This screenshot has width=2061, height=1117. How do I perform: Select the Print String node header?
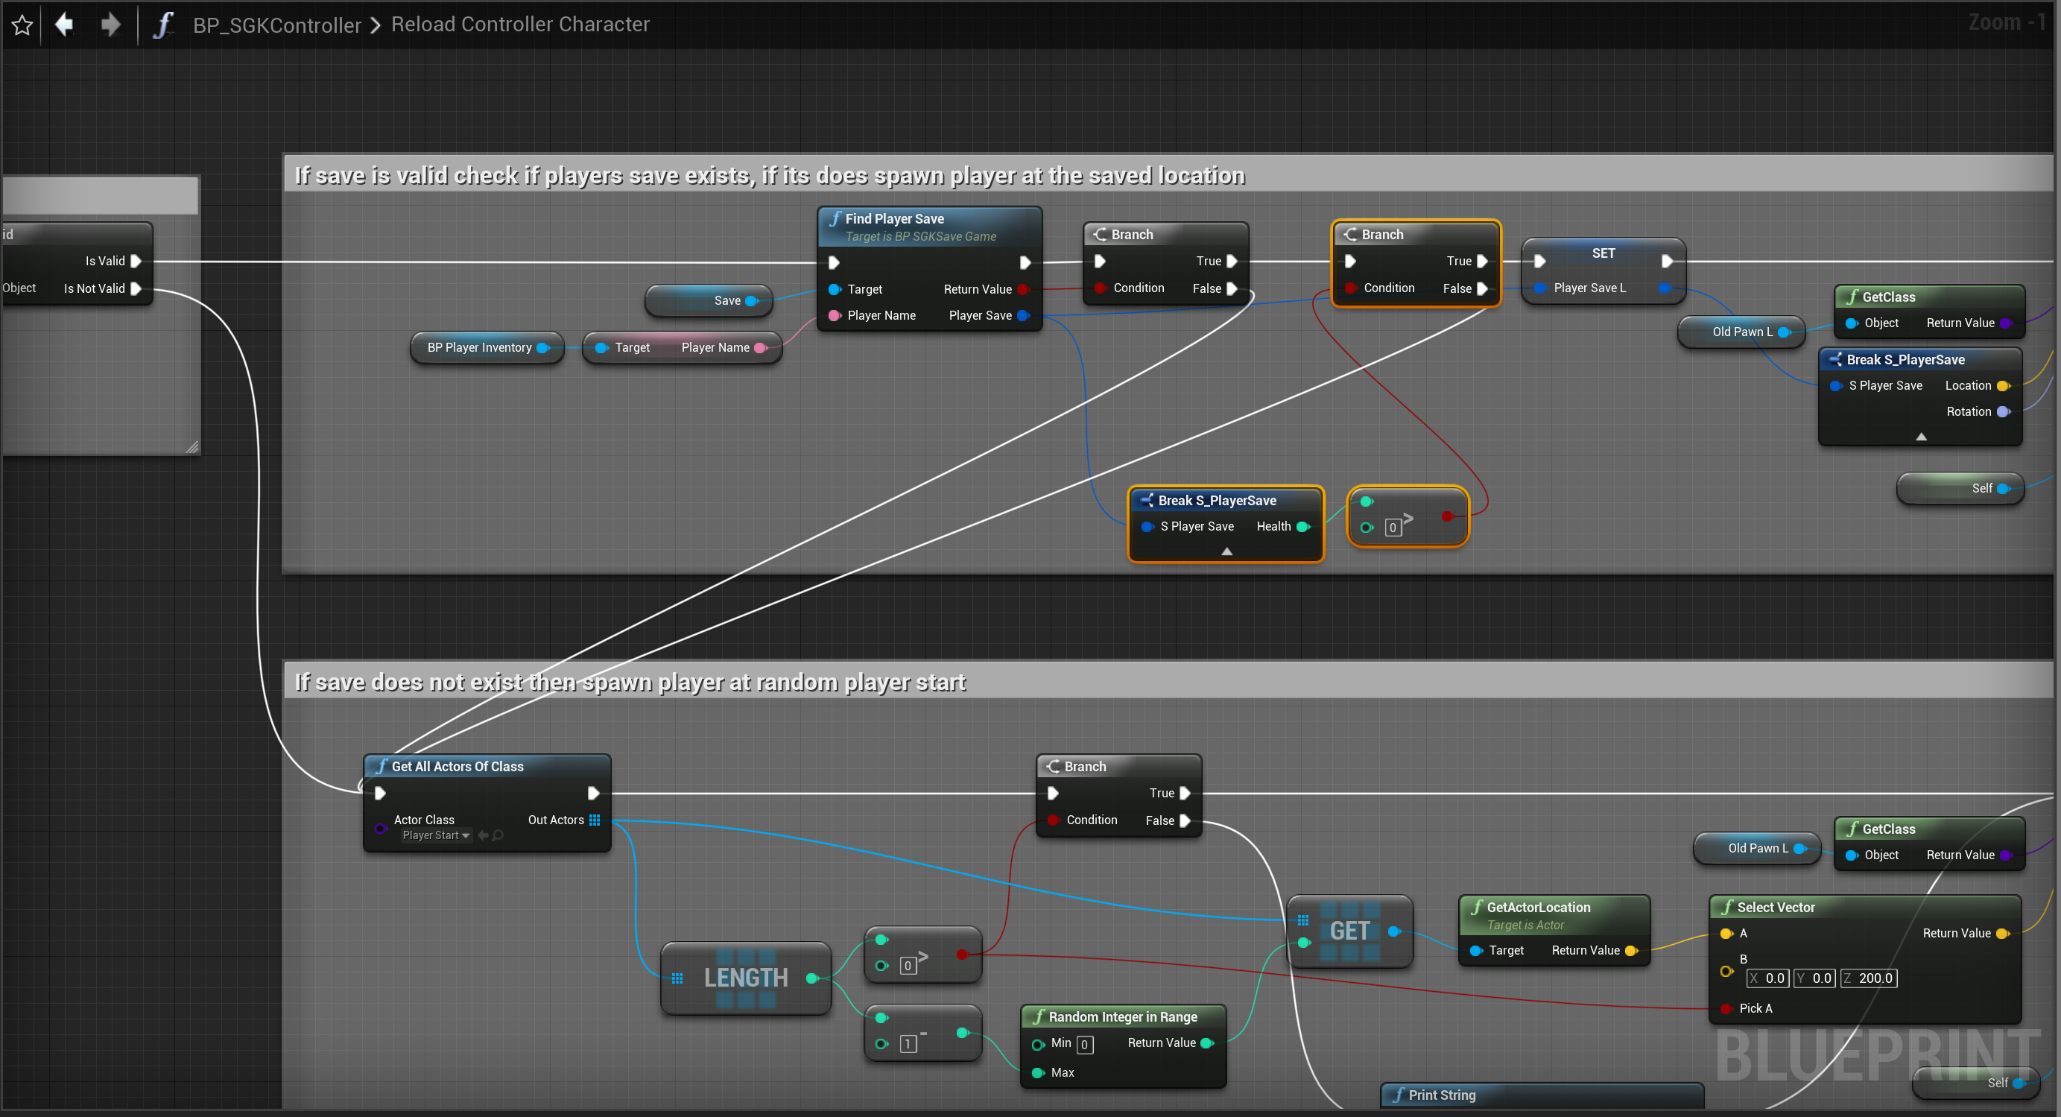click(1441, 1095)
